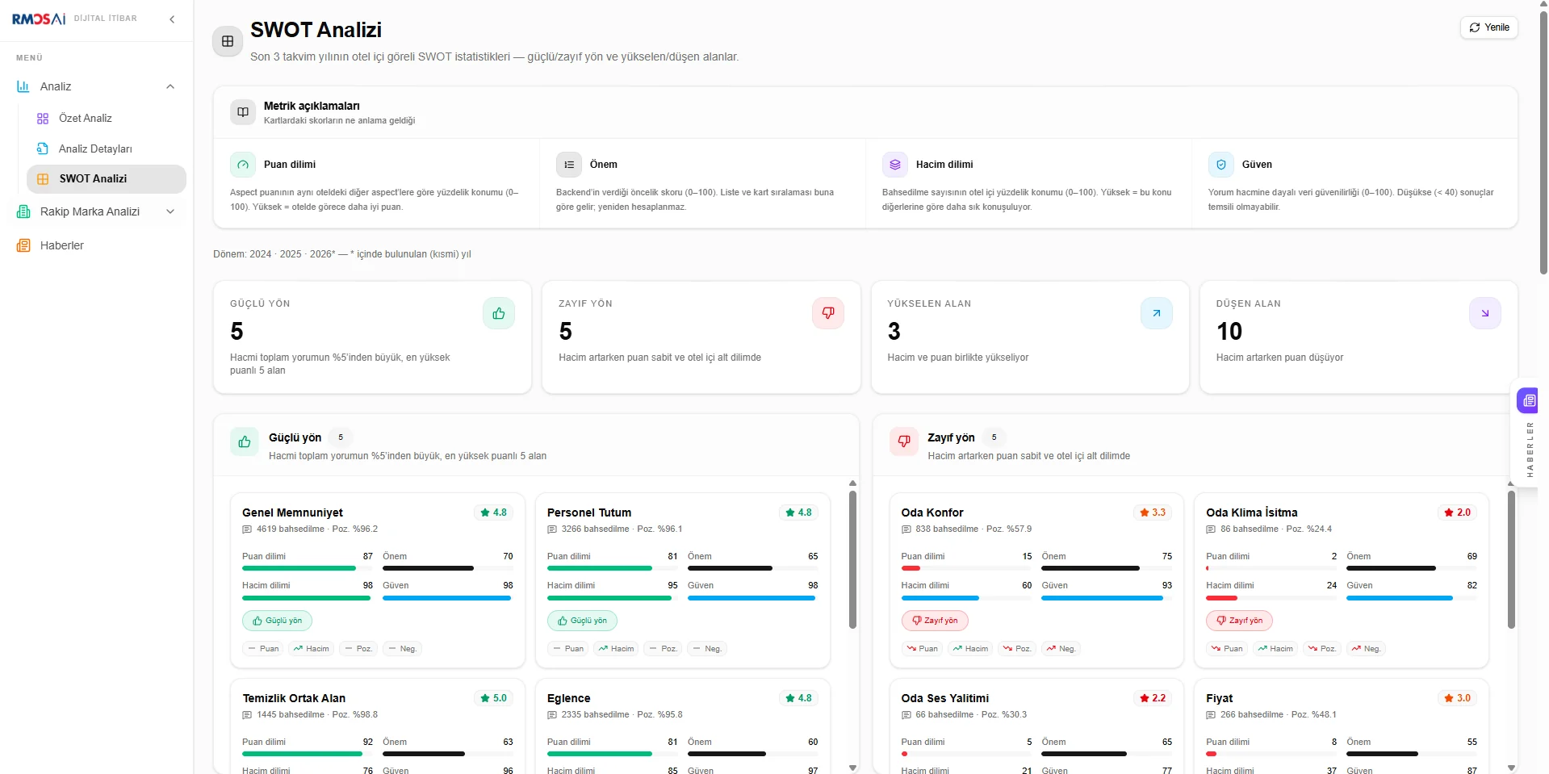
Task: Collapse the sidebar with the chevron arrow
Action: [172, 19]
